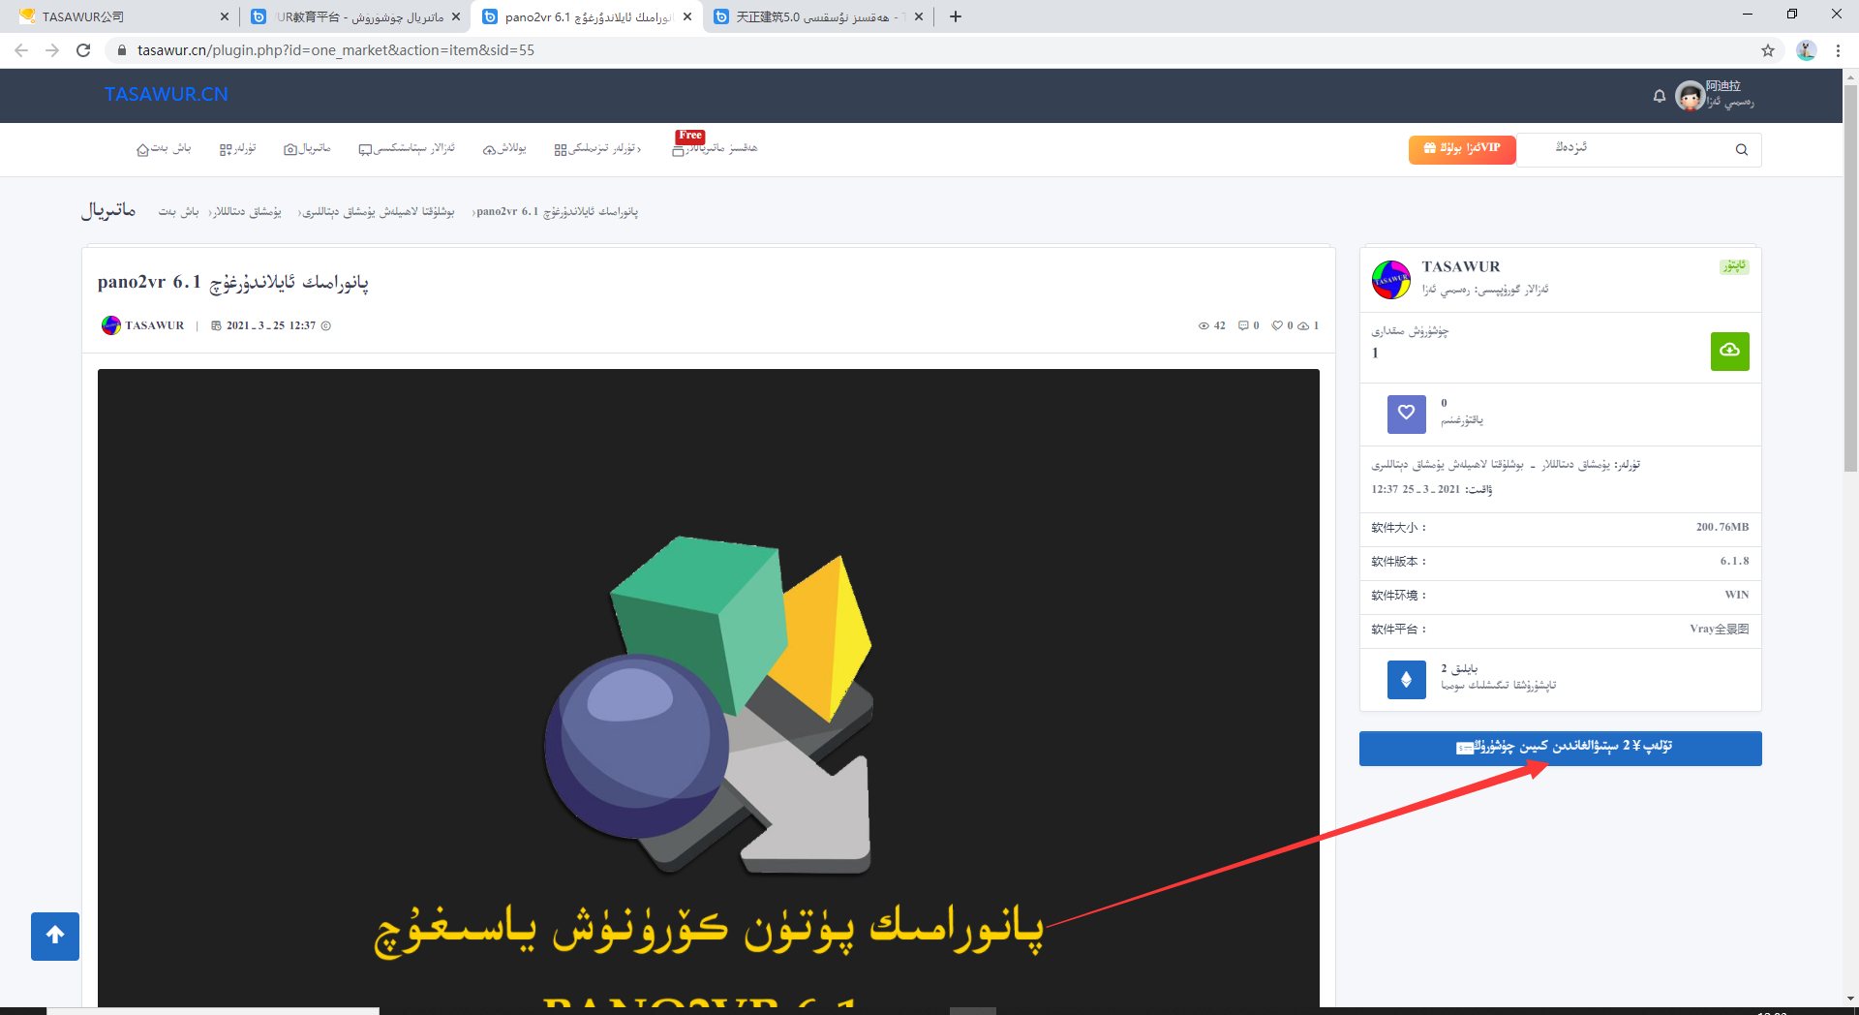
Task: Open a new browser tab
Action: tap(955, 16)
